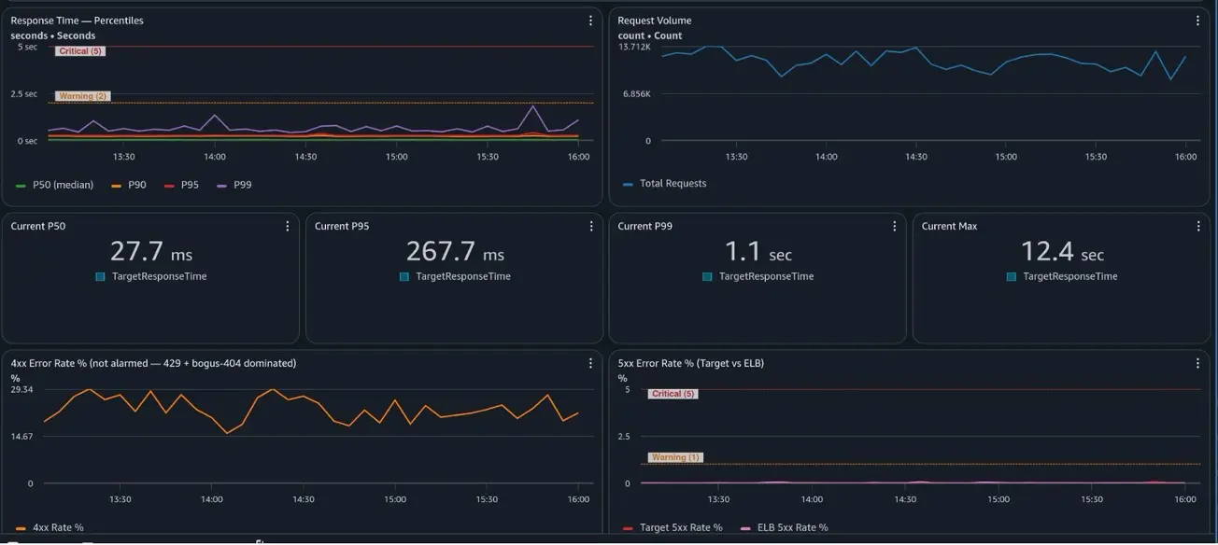Click the Current Max card title
Image resolution: width=1218 pixels, height=545 pixels.
pyautogui.click(x=949, y=226)
